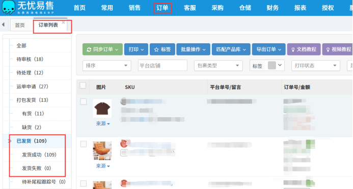Click the 标签 button
The height and width of the screenshot is (189, 353).
click(x=162, y=49)
